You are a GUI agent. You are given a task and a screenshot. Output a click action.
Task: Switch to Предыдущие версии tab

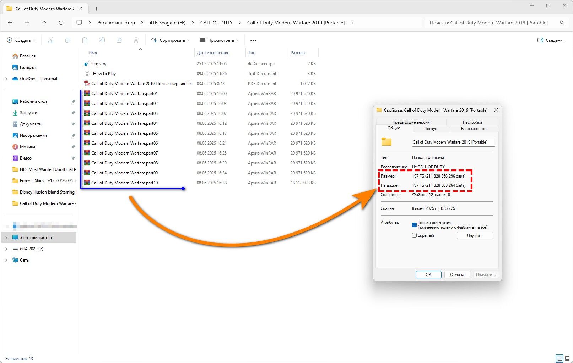411,122
